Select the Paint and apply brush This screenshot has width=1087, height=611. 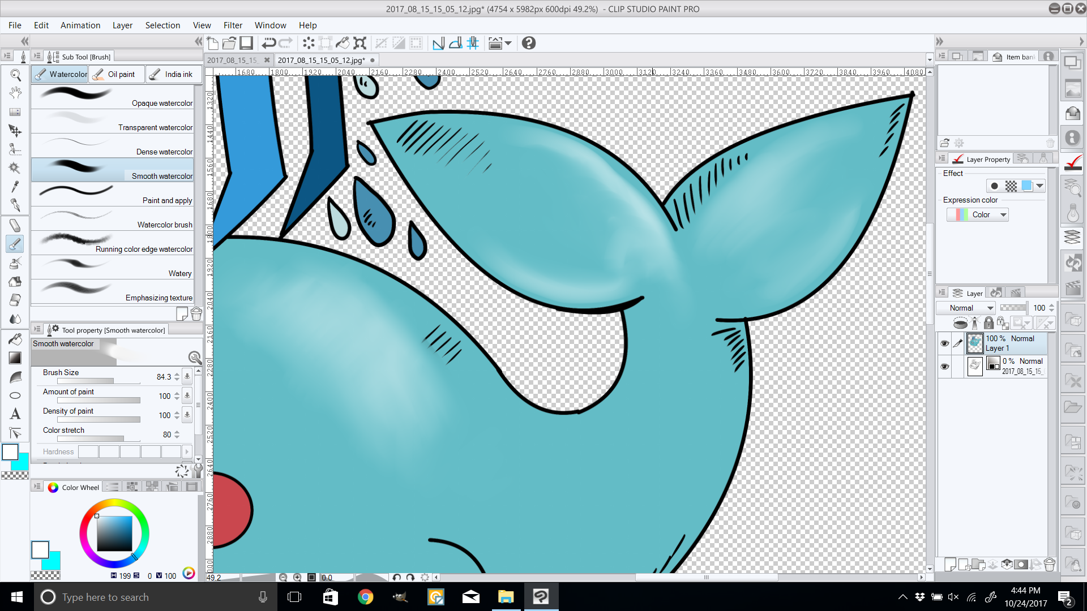point(113,193)
